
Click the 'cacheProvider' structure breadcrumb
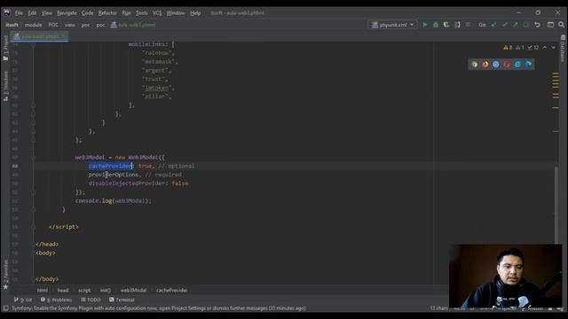pos(171,291)
